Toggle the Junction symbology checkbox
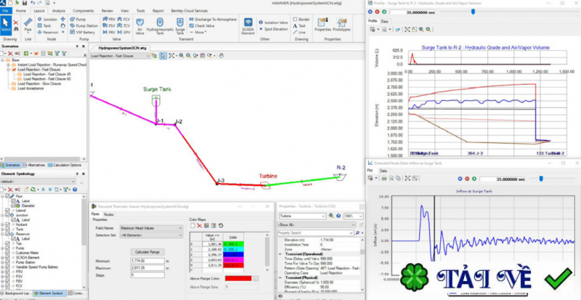This screenshot has height=300, width=581. [9, 215]
